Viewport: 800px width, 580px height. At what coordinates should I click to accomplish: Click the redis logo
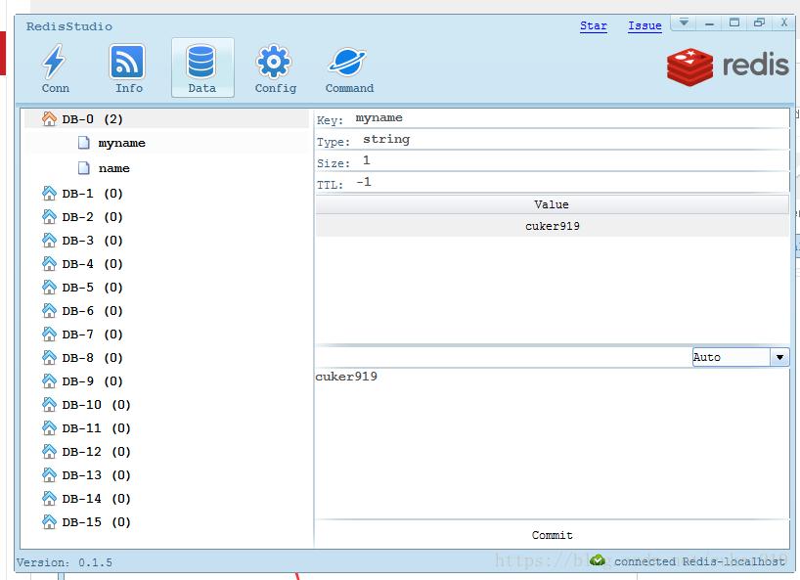point(727,67)
